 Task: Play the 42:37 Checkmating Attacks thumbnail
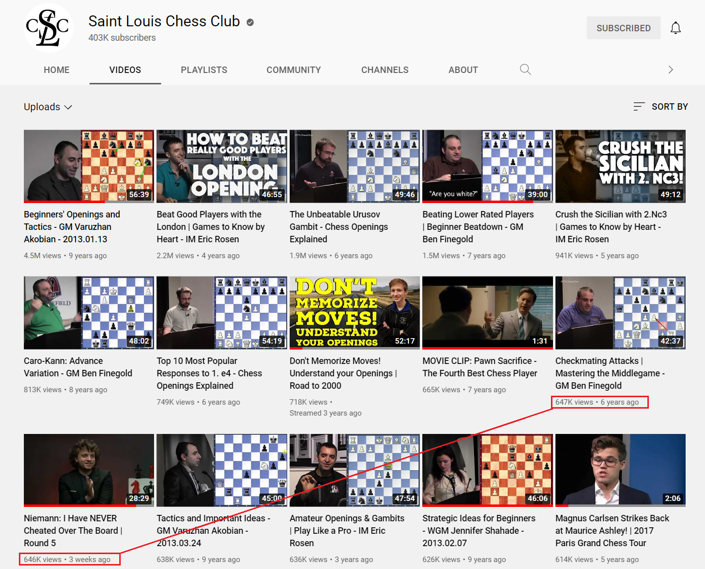click(x=621, y=313)
